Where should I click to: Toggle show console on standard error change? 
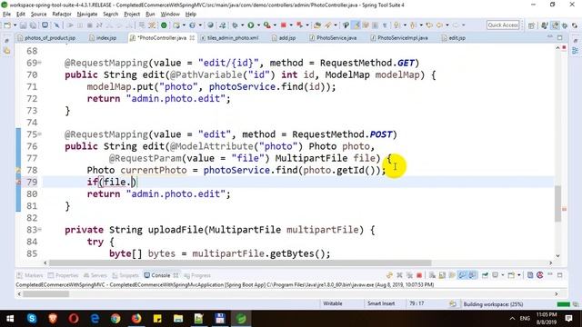pos(472,275)
